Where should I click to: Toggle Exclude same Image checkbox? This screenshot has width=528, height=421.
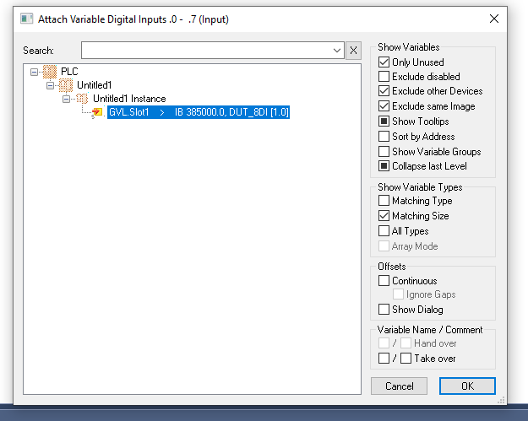pyautogui.click(x=384, y=106)
